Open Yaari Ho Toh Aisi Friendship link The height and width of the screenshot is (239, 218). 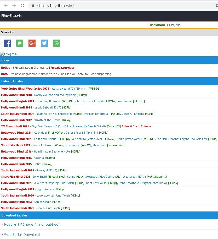point(54,114)
